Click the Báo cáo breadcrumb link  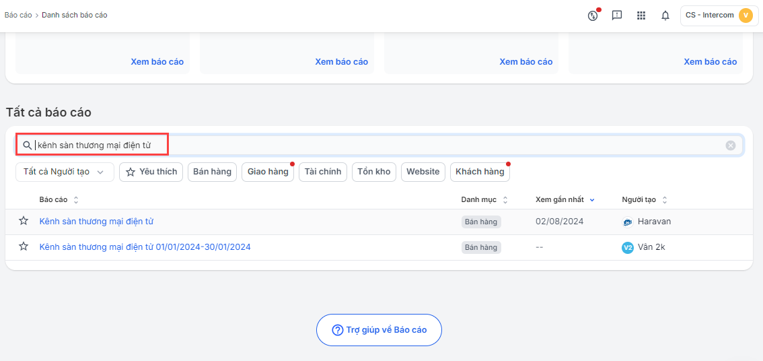pyautogui.click(x=18, y=15)
